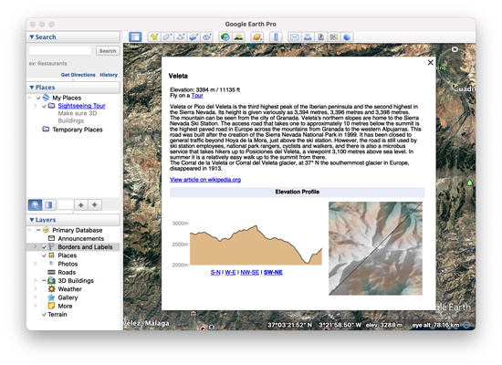Open the Sightseeing Tour link in Places
Screen dimensions: 502x365
81,106
